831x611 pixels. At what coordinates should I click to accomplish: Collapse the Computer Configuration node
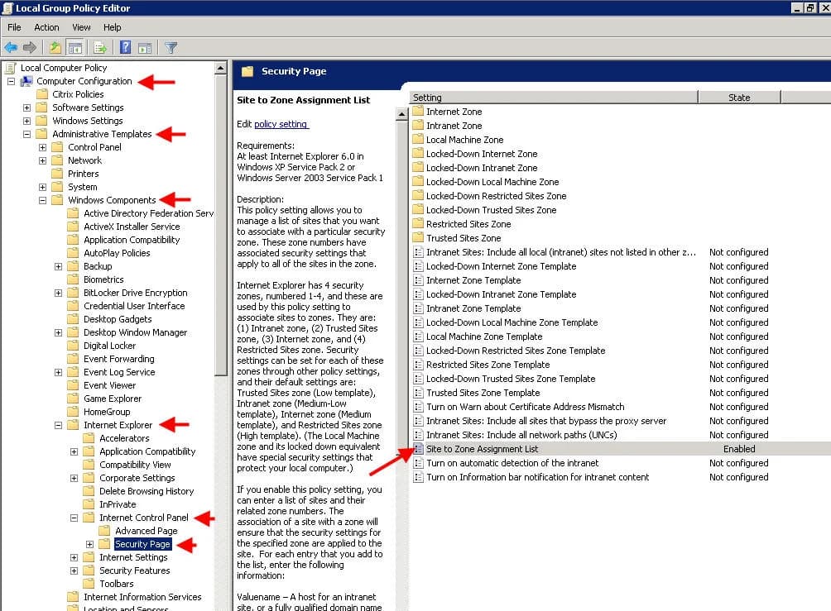click(11, 81)
